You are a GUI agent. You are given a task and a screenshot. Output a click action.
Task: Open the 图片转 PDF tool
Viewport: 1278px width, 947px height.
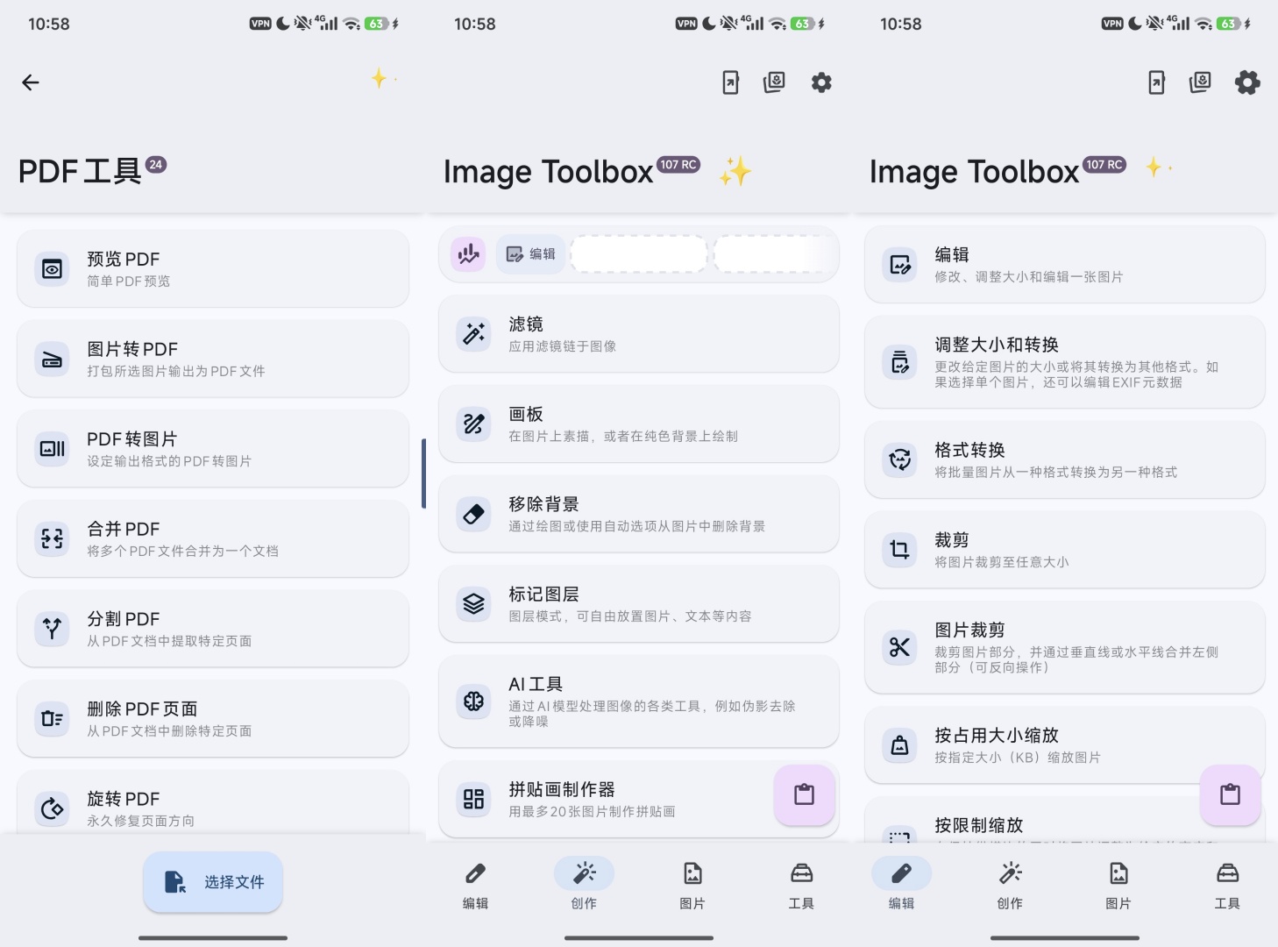(213, 360)
